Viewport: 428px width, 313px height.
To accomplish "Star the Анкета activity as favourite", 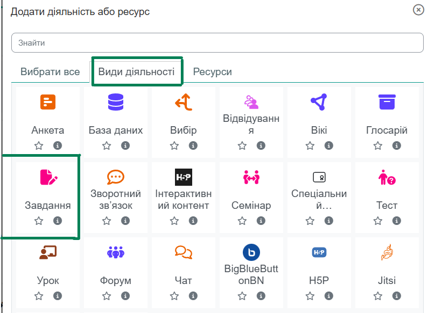I will click(x=39, y=145).
